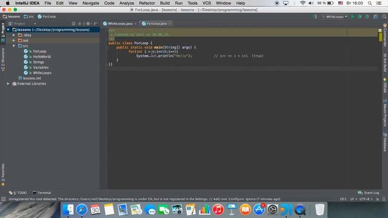Open Project Structure icon in toolbar

click(x=376, y=16)
